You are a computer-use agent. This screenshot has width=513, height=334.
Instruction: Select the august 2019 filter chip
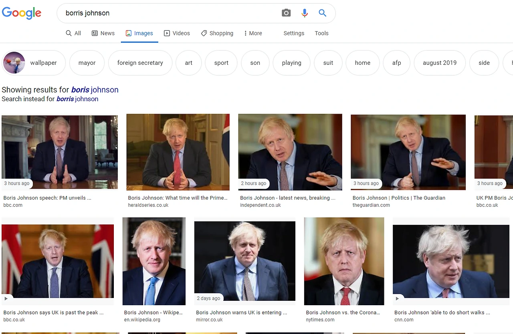click(439, 63)
